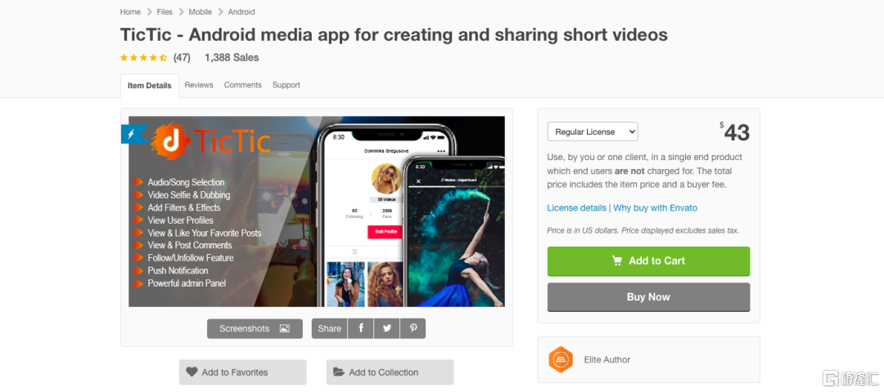The width and height of the screenshot is (884, 392).
Task: Click the Buy Now button
Action: [x=648, y=297]
